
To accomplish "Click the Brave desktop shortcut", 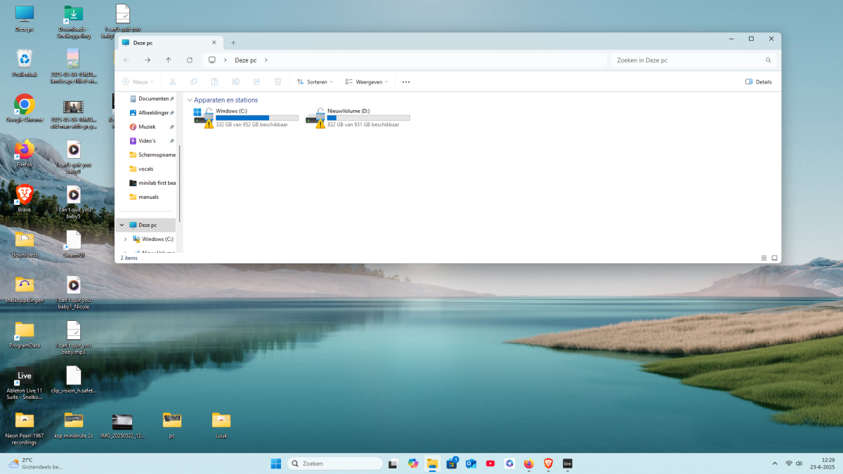I will tap(25, 199).
